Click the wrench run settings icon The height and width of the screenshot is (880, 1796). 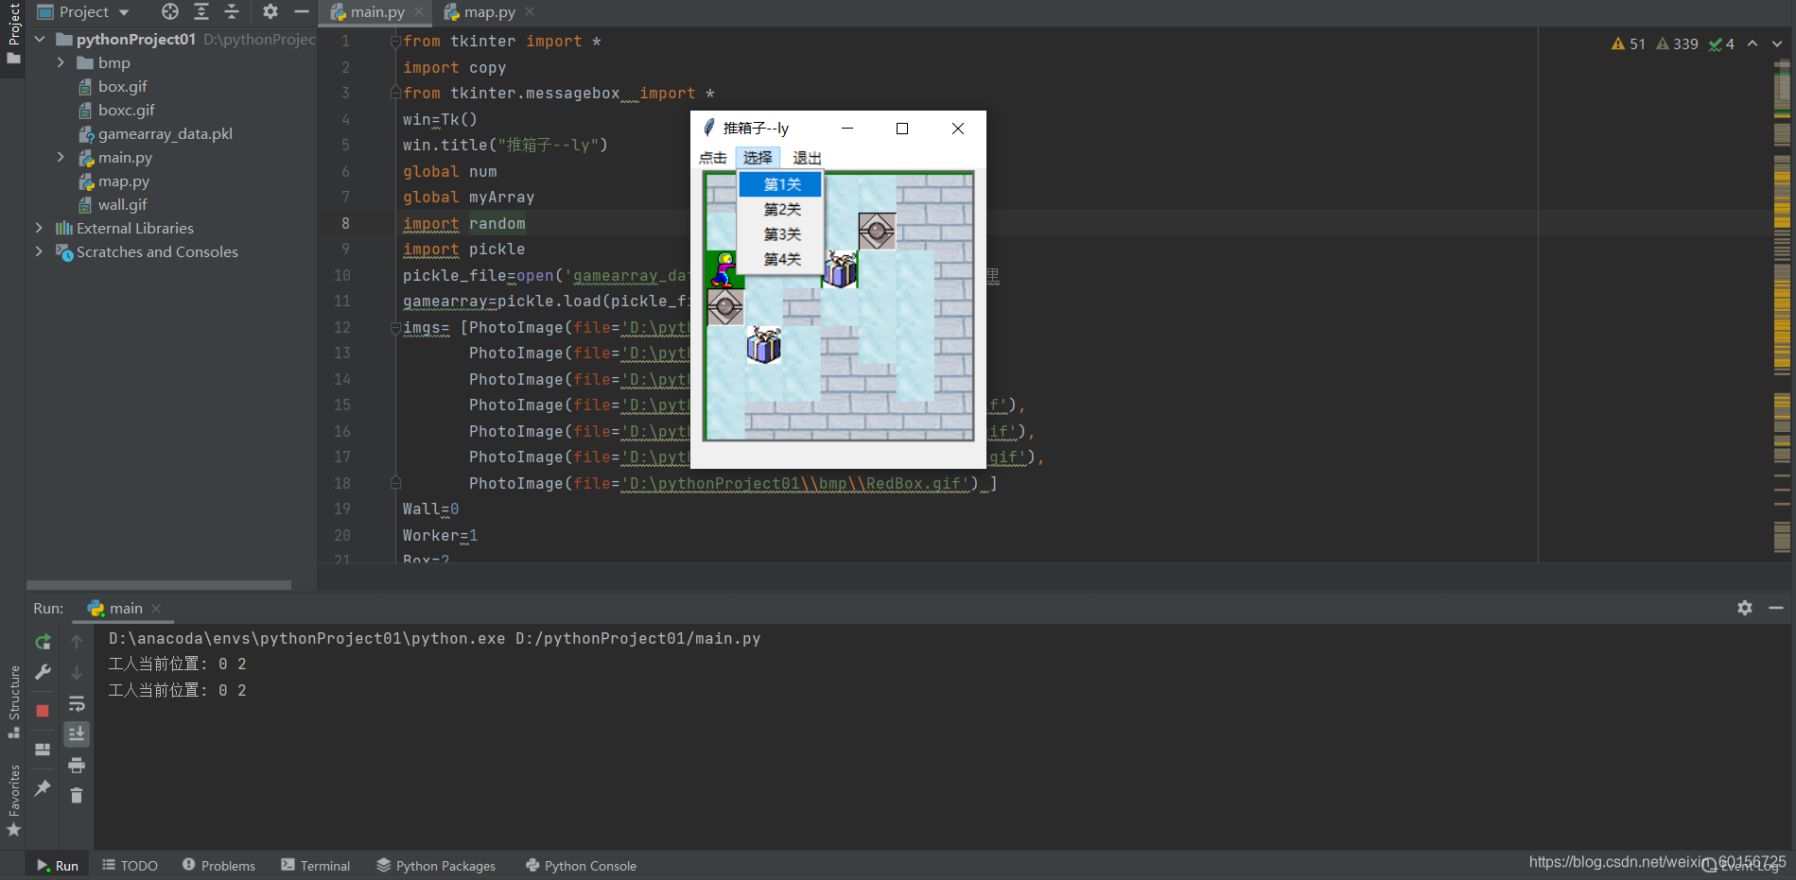point(43,672)
